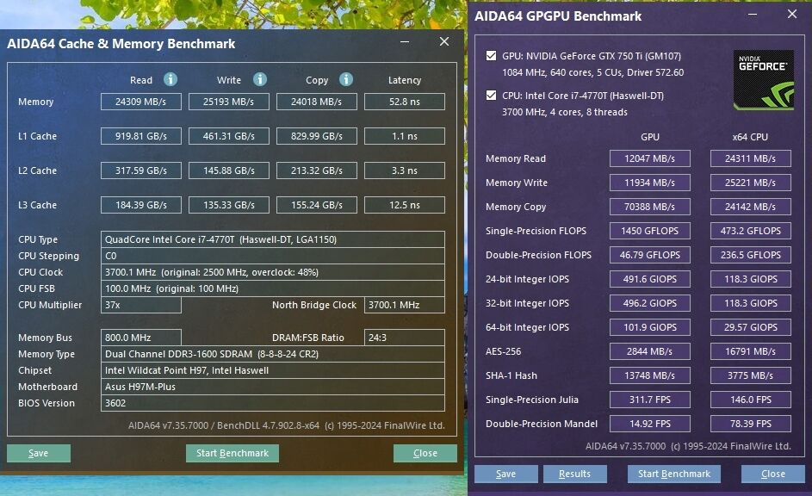Click GPU AES-256 value 2844 MB/s

coord(650,351)
